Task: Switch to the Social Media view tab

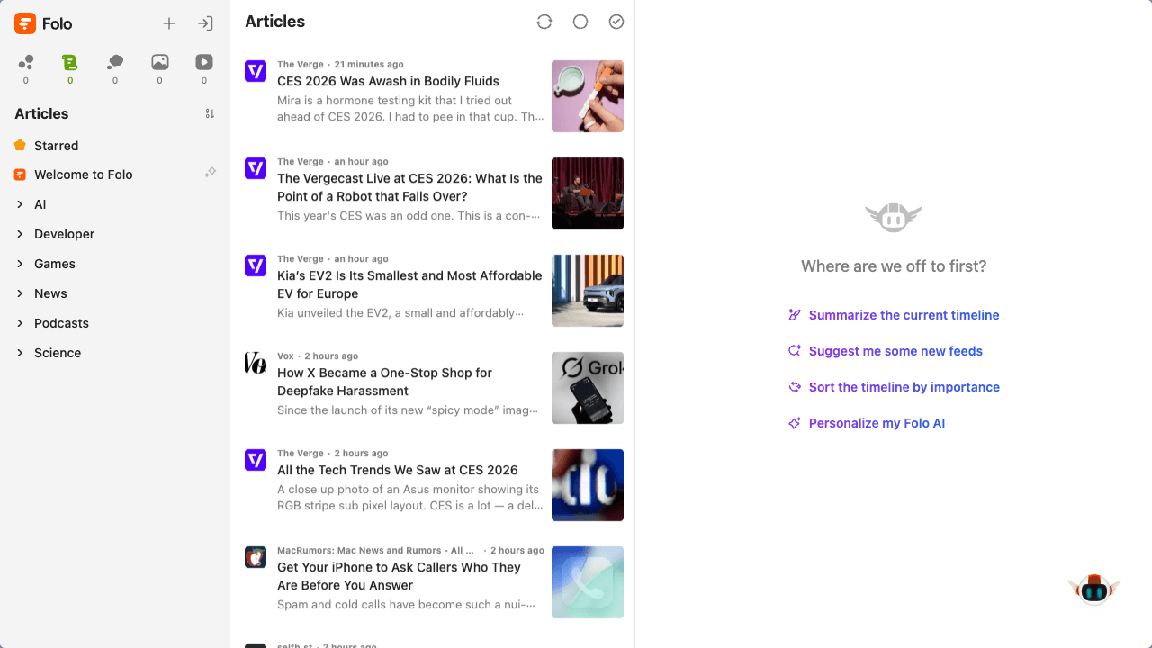Action: tap(115, 68)
